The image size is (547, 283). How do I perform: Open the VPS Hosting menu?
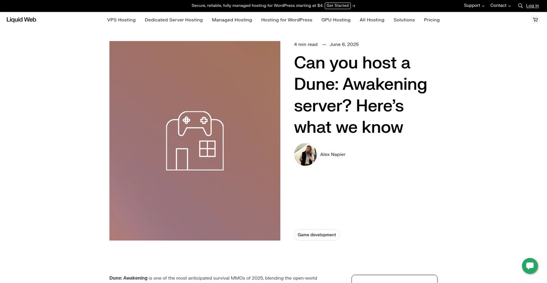pos(121,20)
